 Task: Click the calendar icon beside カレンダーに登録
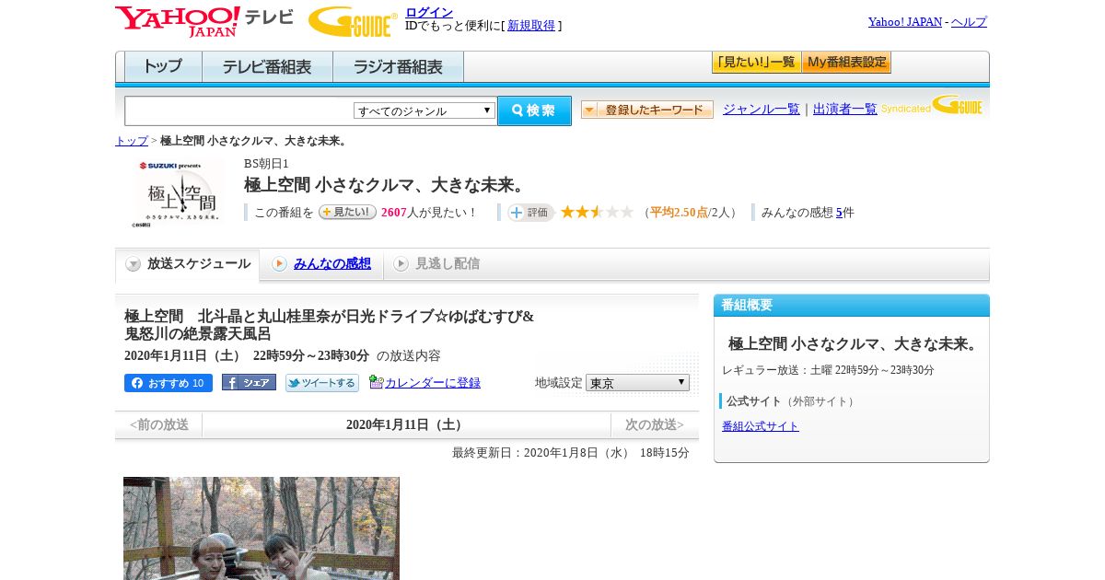click(376, 382)
